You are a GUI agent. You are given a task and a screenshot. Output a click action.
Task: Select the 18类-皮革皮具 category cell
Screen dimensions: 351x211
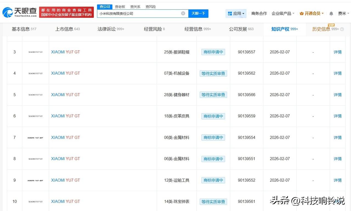click(x=177, y=116)
